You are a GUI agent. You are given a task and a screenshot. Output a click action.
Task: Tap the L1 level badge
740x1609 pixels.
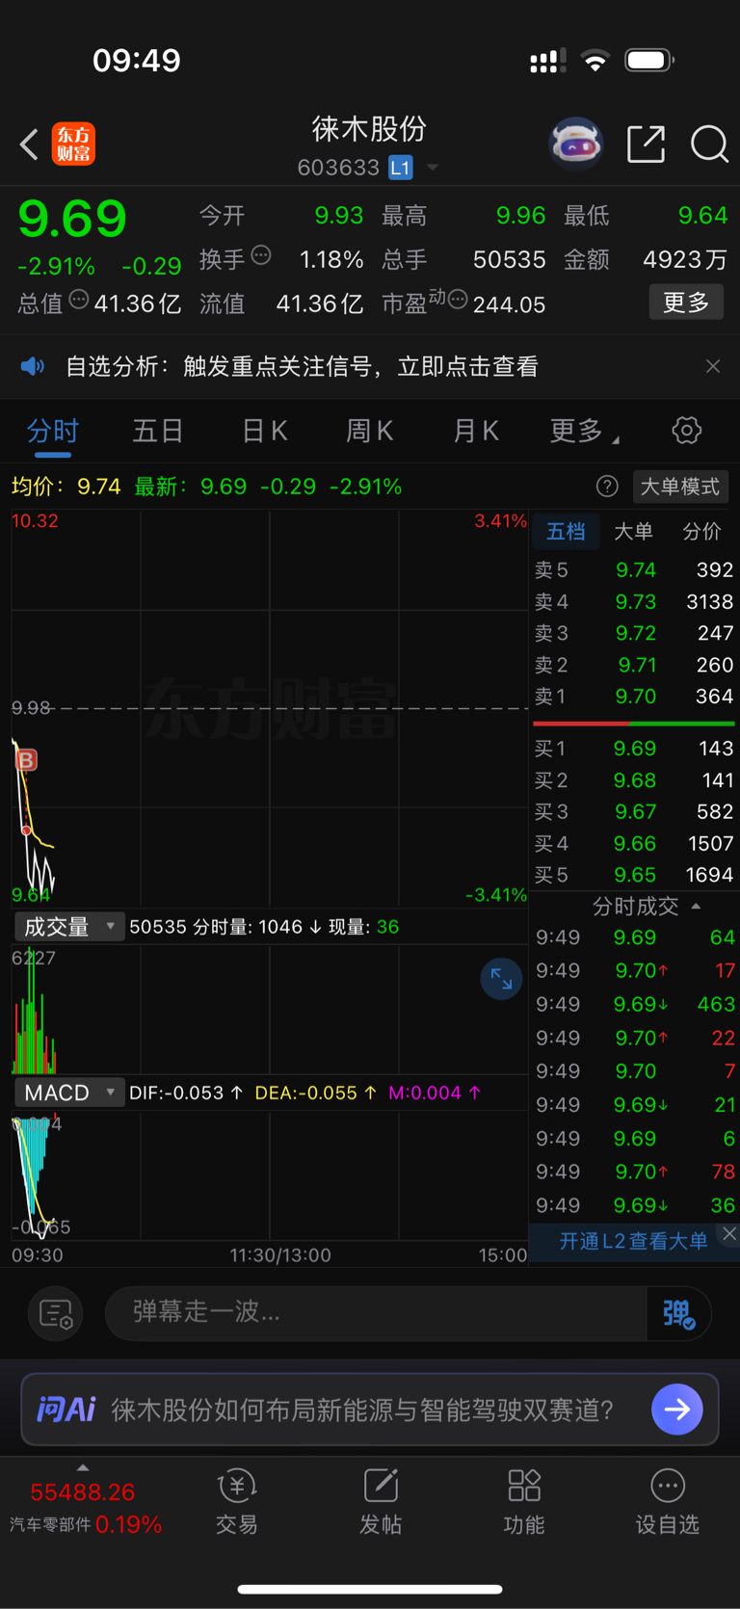pos(401,168)
